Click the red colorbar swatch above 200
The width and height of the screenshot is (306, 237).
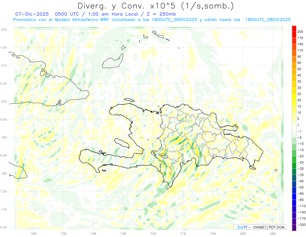pyautogui.click(x=294, y=28)
